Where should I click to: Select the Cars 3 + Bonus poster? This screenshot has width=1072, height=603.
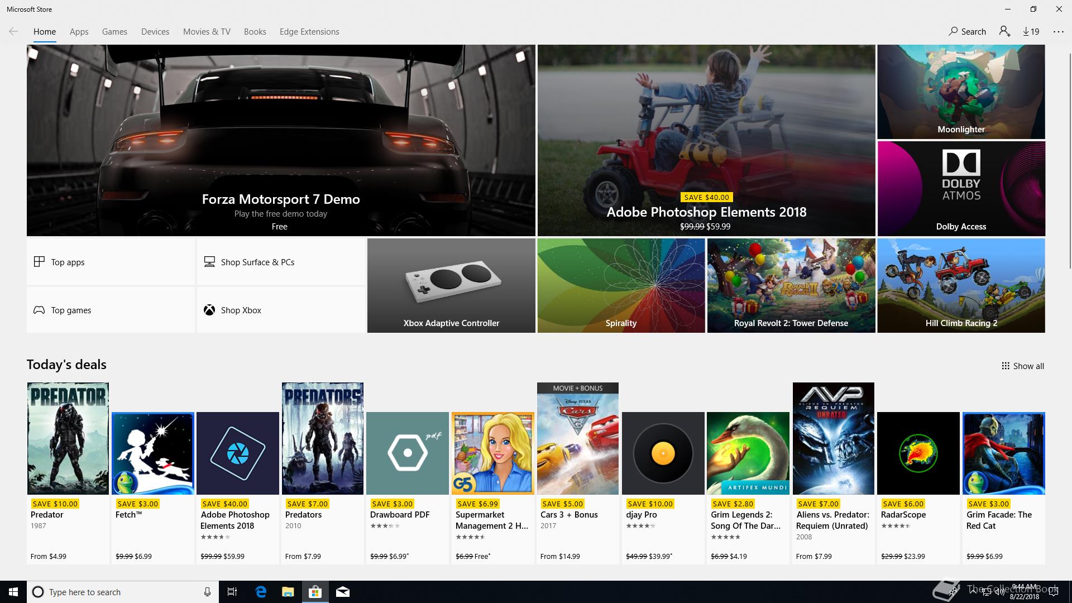(578, 438)
